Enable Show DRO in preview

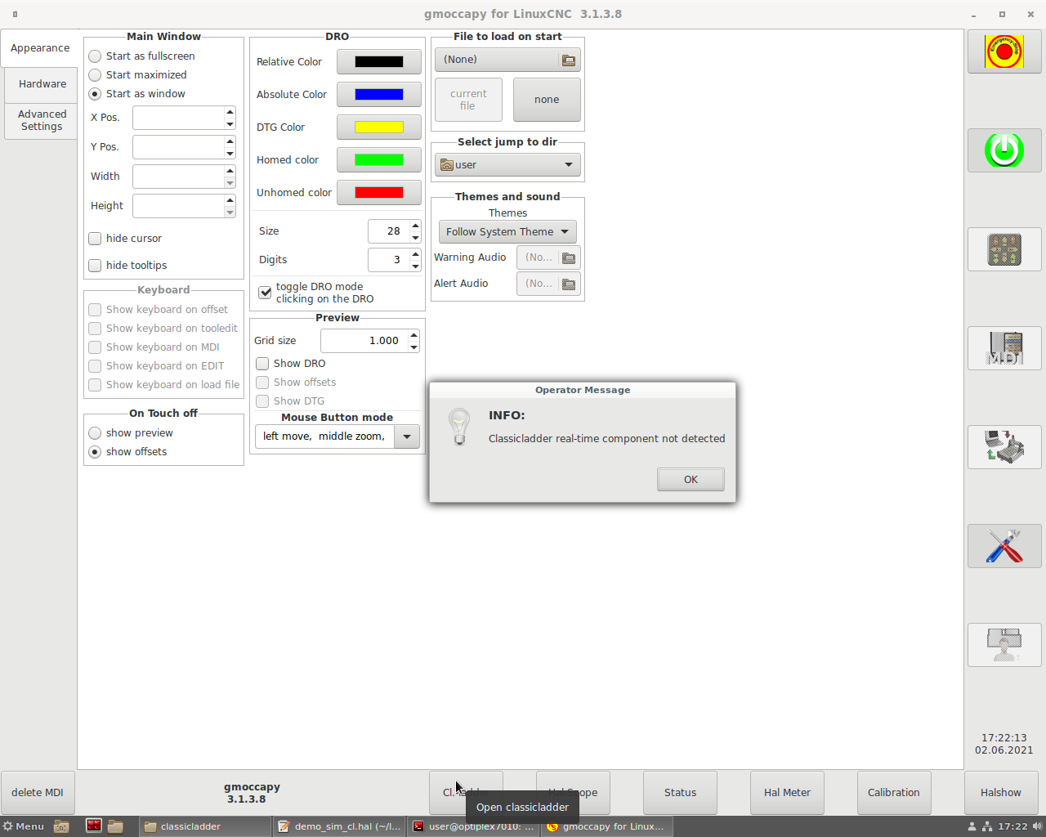(262, 364)
